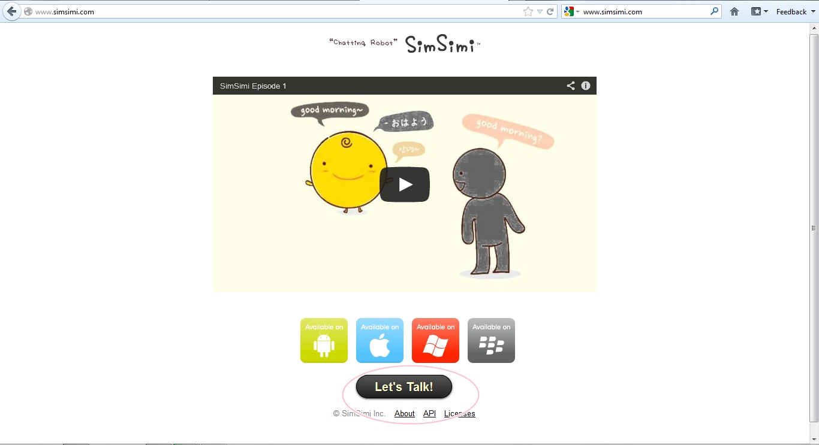Open the Available on Apple tile

coord(380,340)
